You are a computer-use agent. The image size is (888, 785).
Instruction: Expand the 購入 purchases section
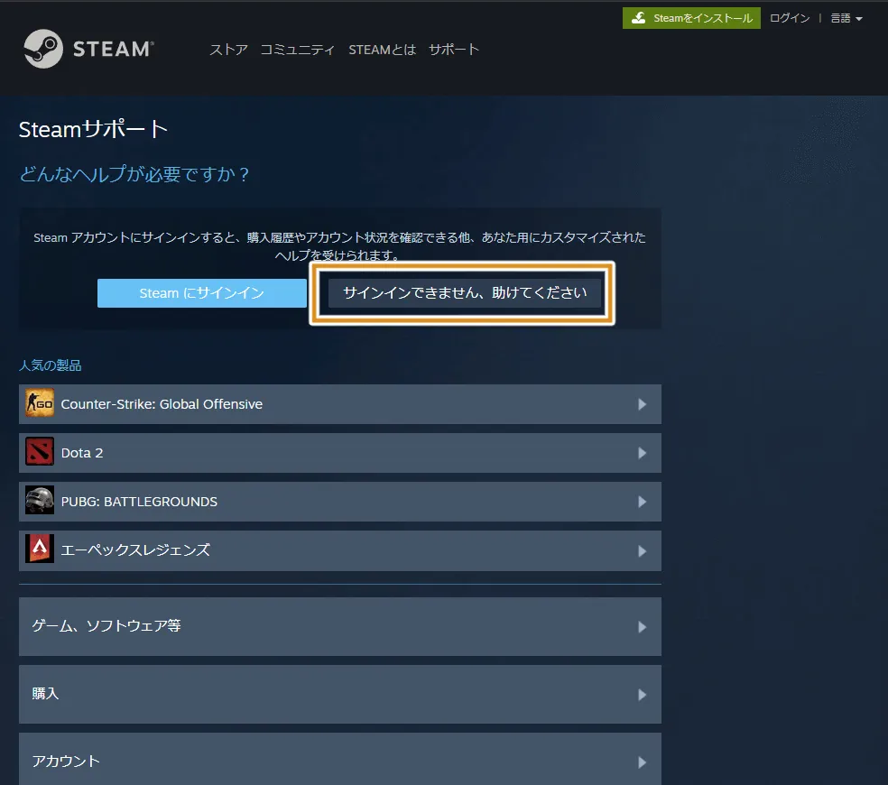[x=340, y=694]
